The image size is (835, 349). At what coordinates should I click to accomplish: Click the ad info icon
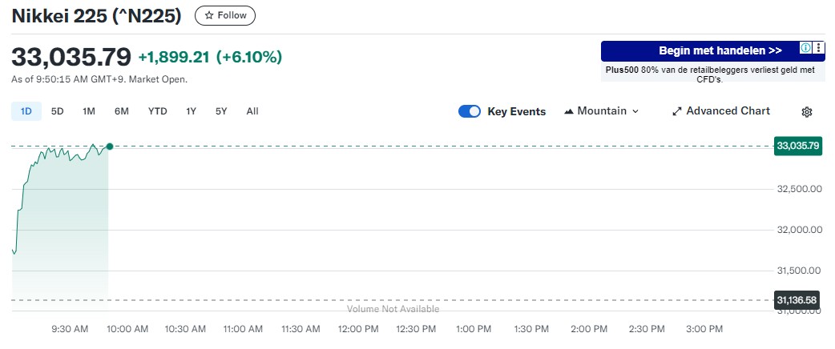(x=806, y=48)
